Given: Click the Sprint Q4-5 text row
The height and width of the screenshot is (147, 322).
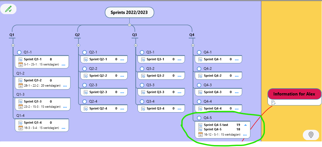Looking at the screenshot, I should coord(213,130).
